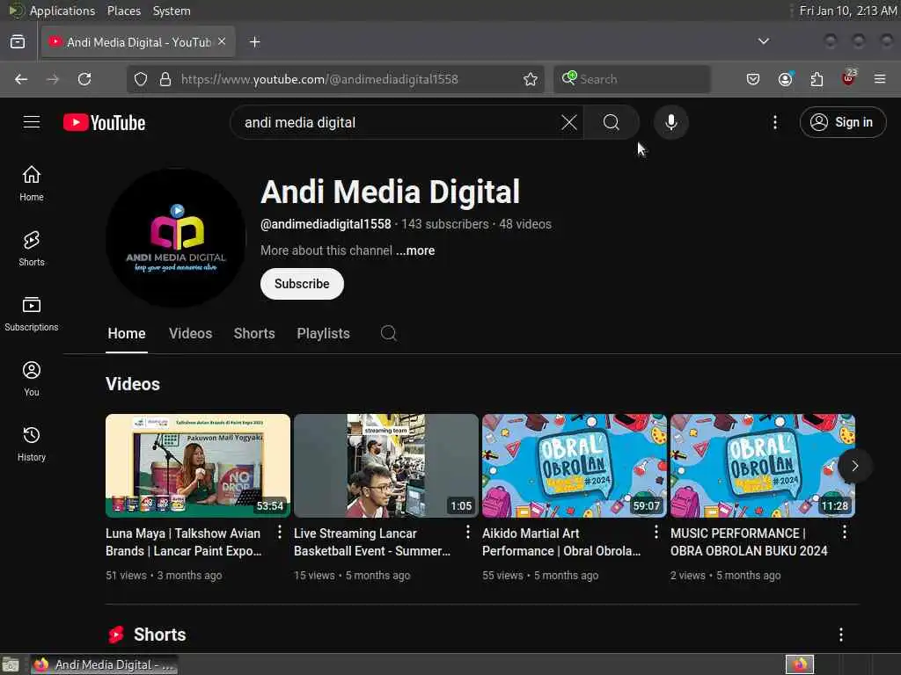The image size is (901, 675).
Task: Open the uBlock extension icon with badge
Action: (848, 78)
